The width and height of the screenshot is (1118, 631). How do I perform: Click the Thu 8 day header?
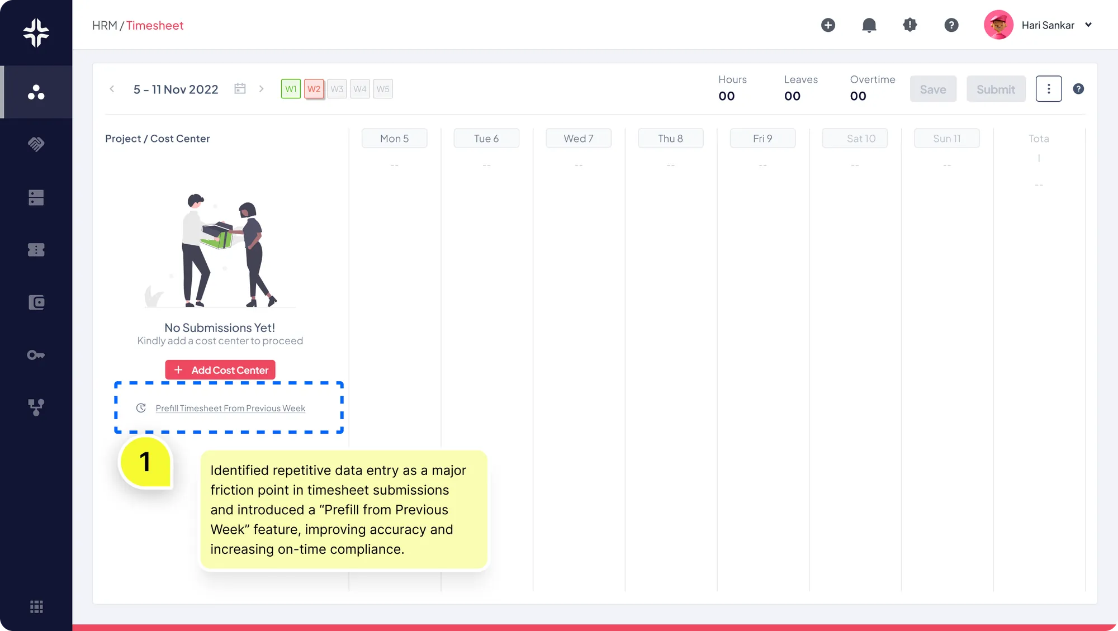pyautogui.click(x=671, y=138)
